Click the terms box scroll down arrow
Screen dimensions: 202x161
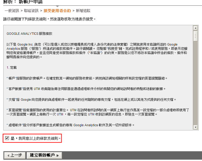[x=195, y=127]
